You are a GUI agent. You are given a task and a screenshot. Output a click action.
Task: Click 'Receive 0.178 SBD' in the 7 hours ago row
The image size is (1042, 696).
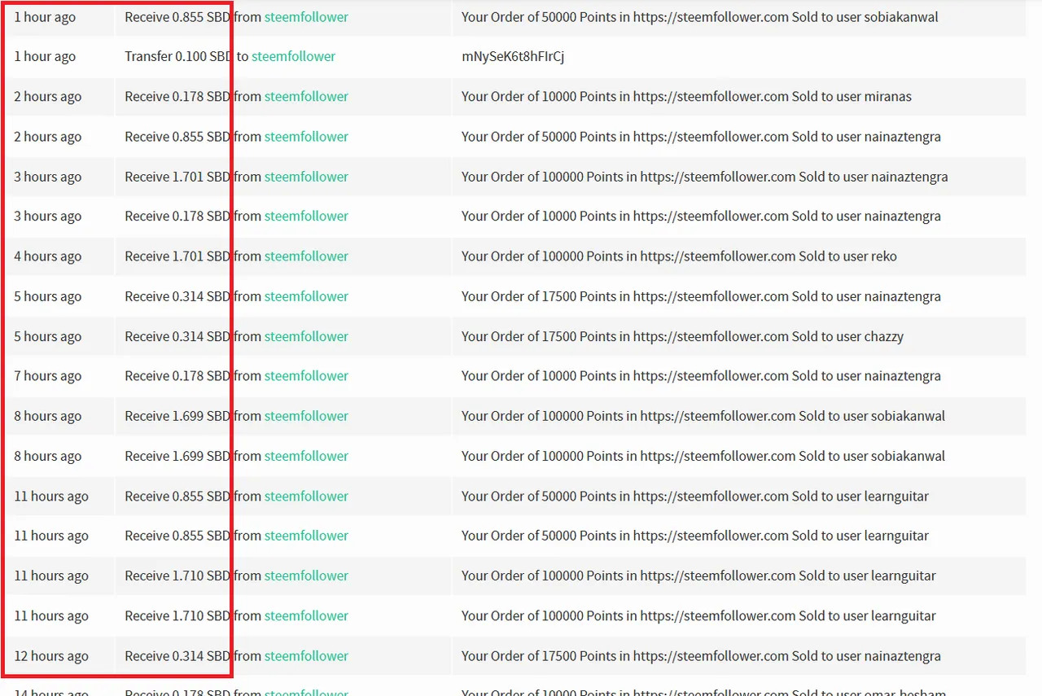click(177, 375)
